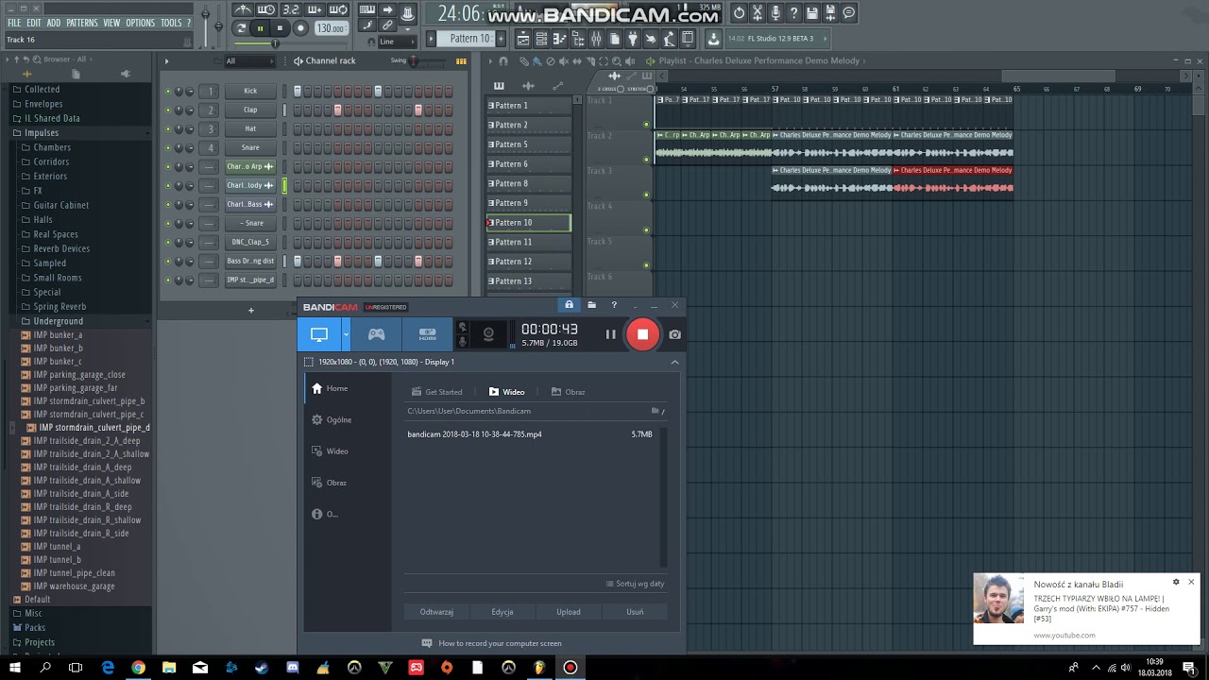
Task: Collapse the Impulses folder in browser
Action: point(42,133)
